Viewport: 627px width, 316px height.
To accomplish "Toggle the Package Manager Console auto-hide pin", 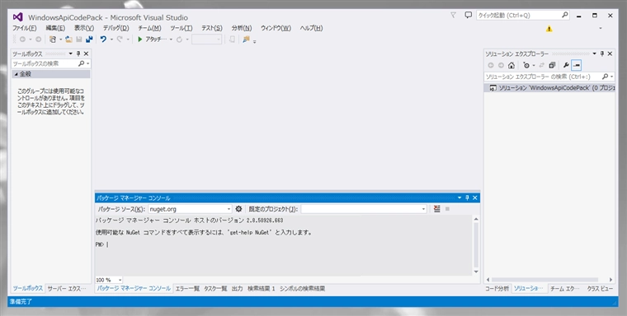I will pos(467,197).
